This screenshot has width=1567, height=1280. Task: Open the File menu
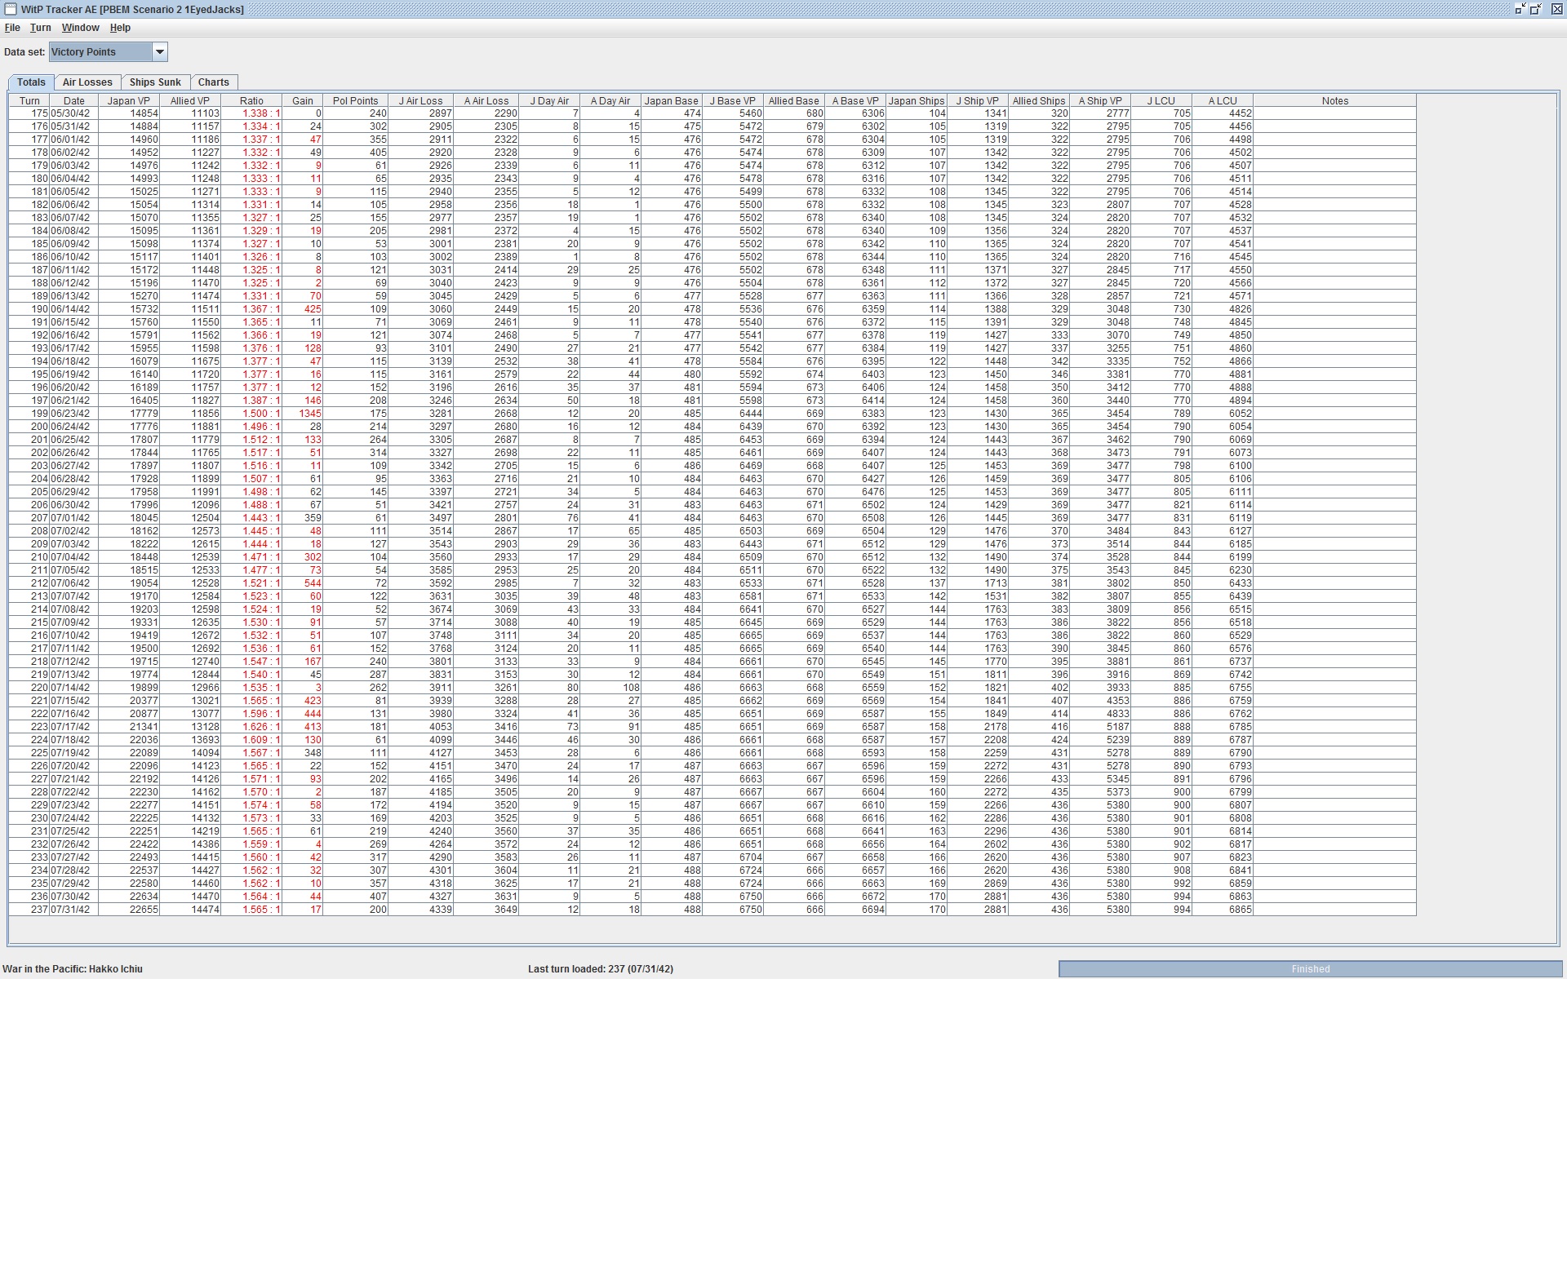click(x=12, y=28)
